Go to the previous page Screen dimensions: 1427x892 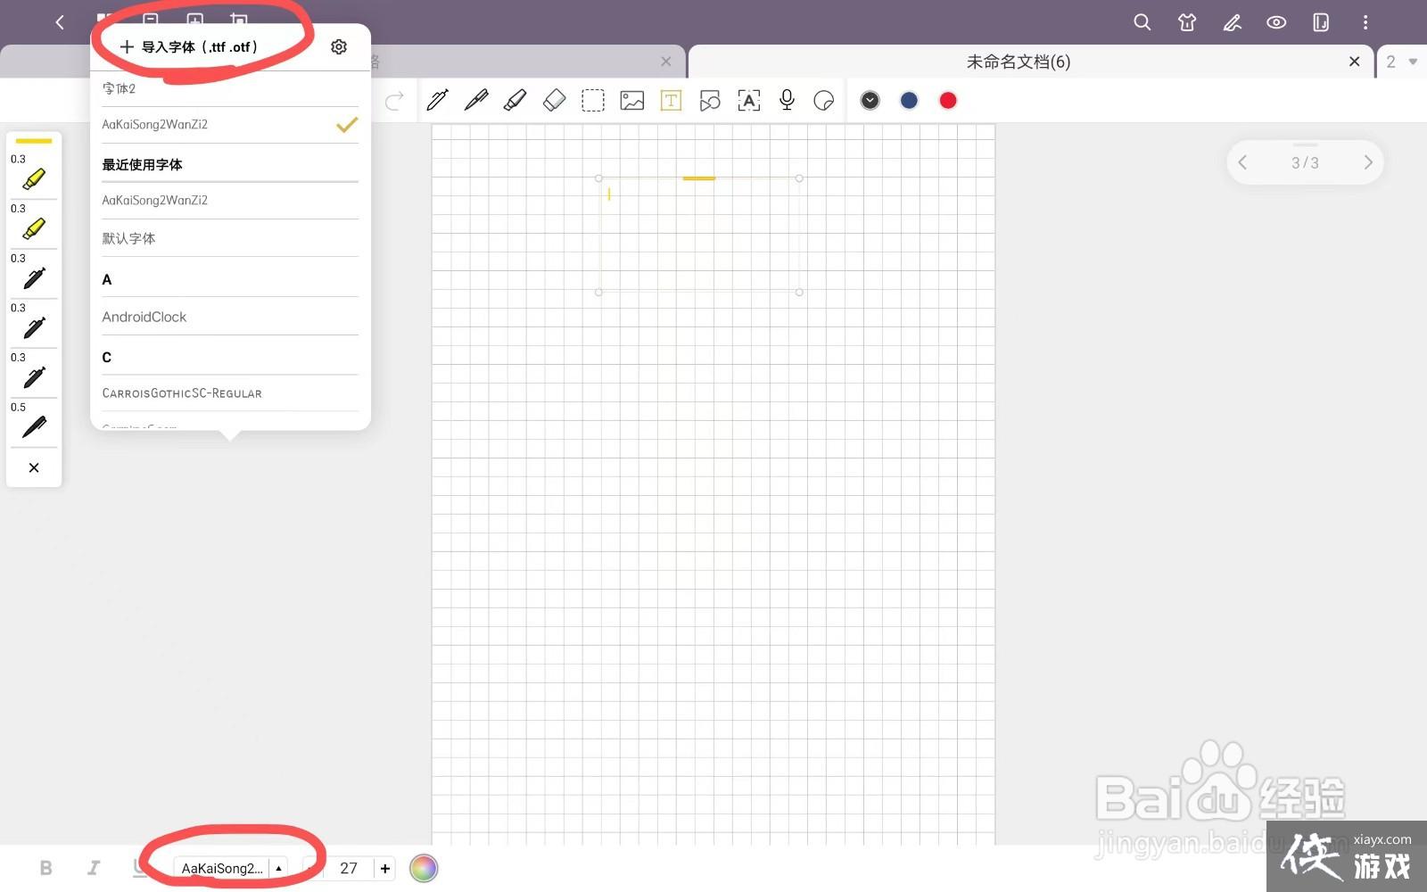[1242, 162]
